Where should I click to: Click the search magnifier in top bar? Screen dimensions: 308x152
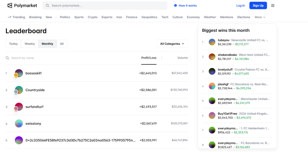coord(47,5)
